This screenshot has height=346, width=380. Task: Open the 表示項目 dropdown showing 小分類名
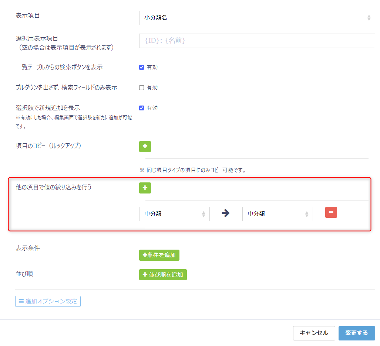[257, 18]
